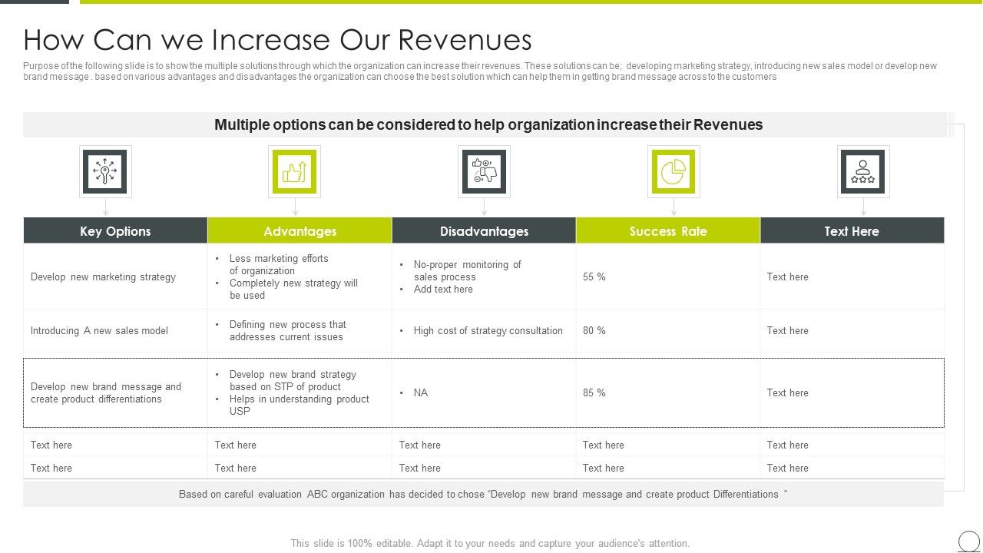Image resolution: width=983 pixels, height=553 pixels.
Task: Click the 85 % success rate value
Action: click(594, 393)
